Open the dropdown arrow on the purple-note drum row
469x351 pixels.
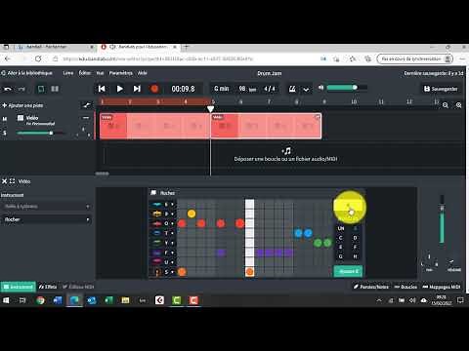pyautogui.click(x=173, y=253)
